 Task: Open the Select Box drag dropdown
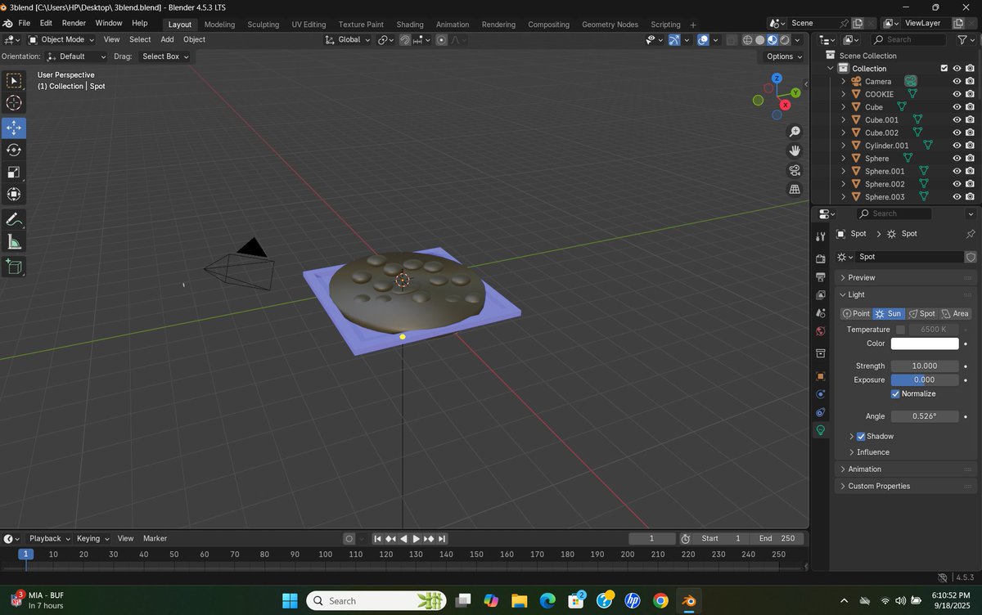coord(164,56)
